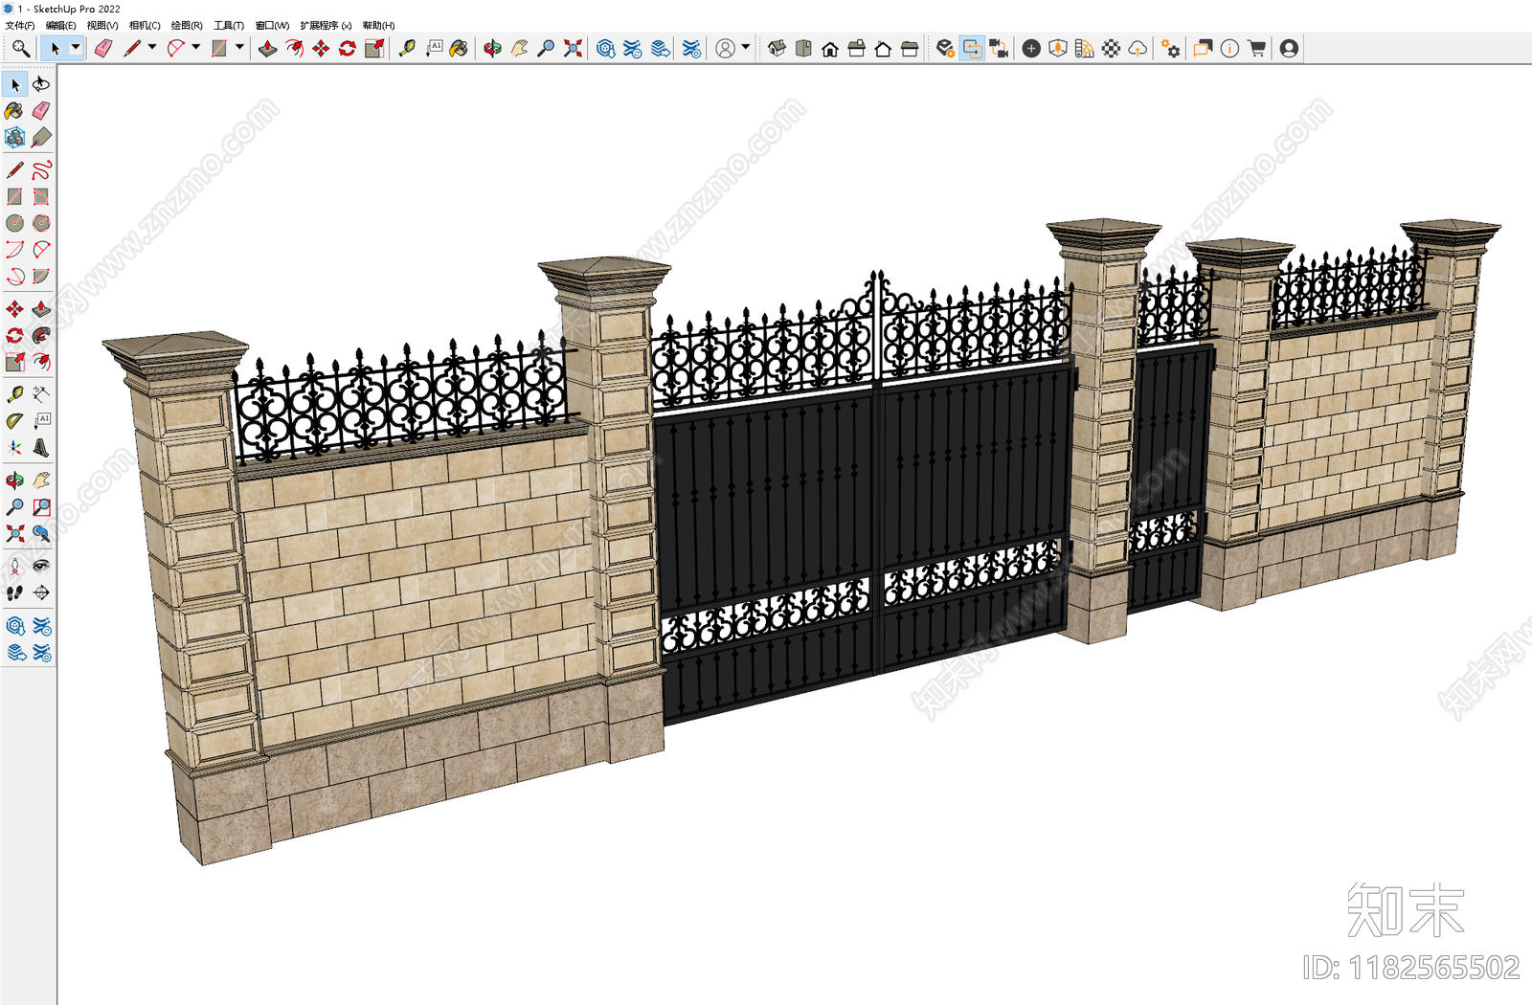Open the 绘图(R) menu
Screen dimensions: 1532x1005
coord(187,26)
